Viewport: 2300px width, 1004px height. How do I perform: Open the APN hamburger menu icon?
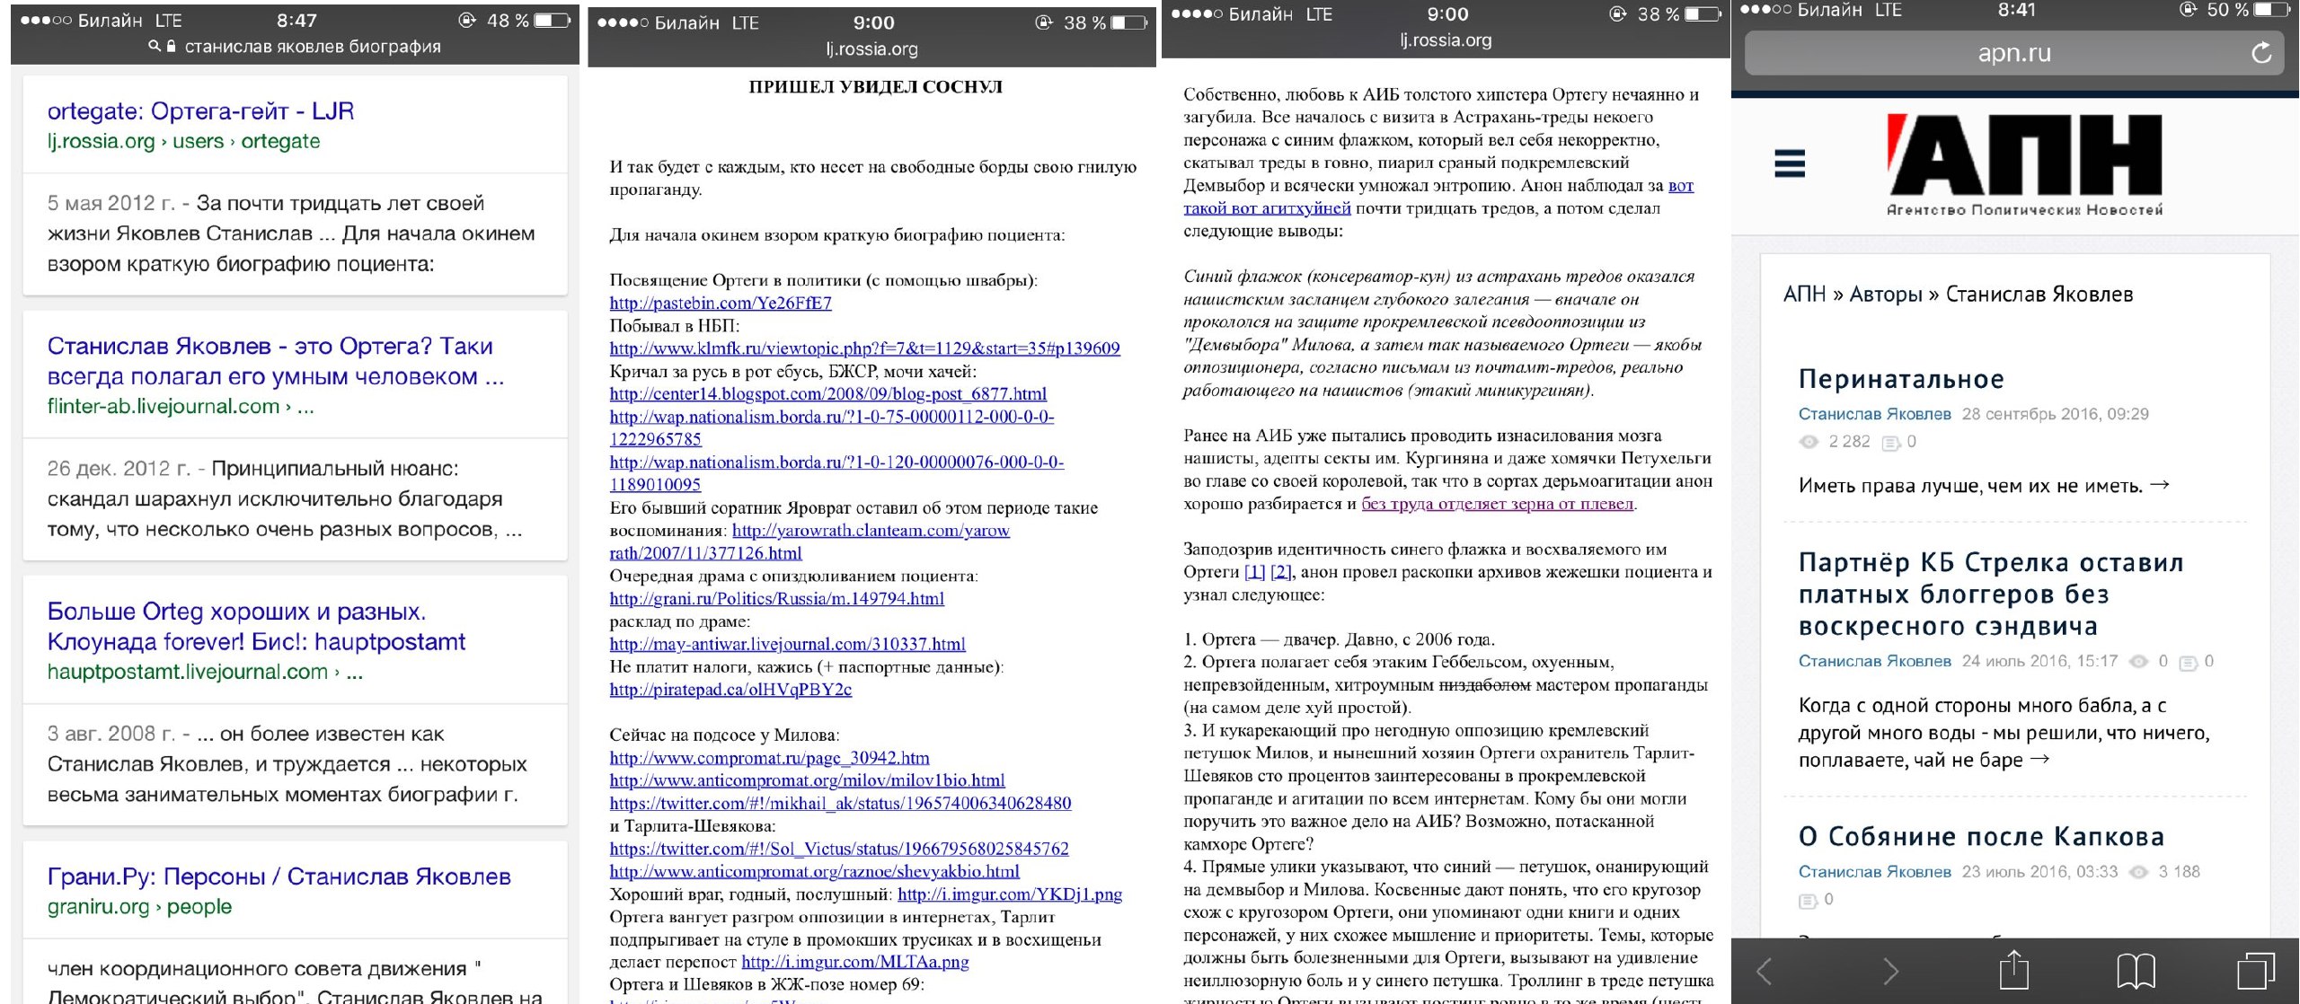tap(1789, 164)
